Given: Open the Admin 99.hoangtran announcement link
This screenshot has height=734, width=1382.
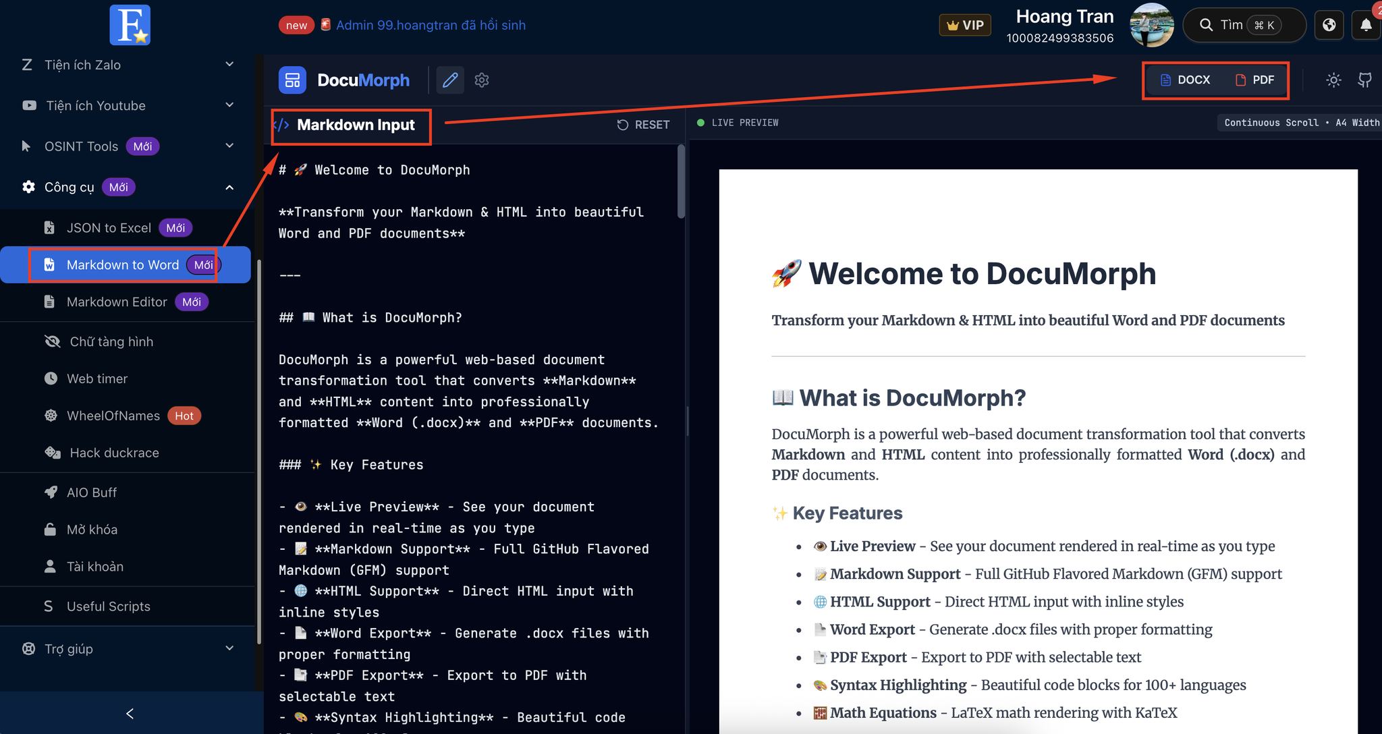Looking at the screenshot, I should (431, 25).
